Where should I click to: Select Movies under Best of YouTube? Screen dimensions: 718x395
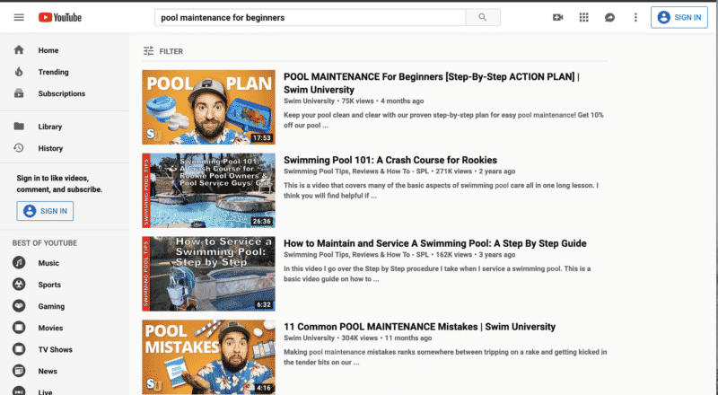pos(50,328)
